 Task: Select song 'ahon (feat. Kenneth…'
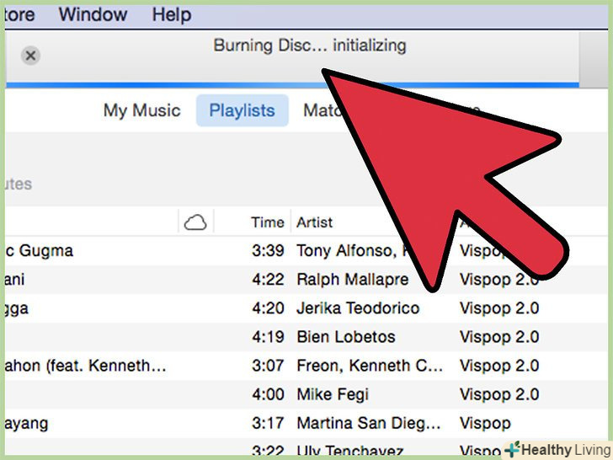click(x=86, y=366)
